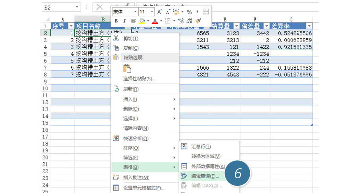Click the 项目名称 header cell
The height and width of the screenshot is (193, 359).
pyautogui.click(x=93, y=26)
